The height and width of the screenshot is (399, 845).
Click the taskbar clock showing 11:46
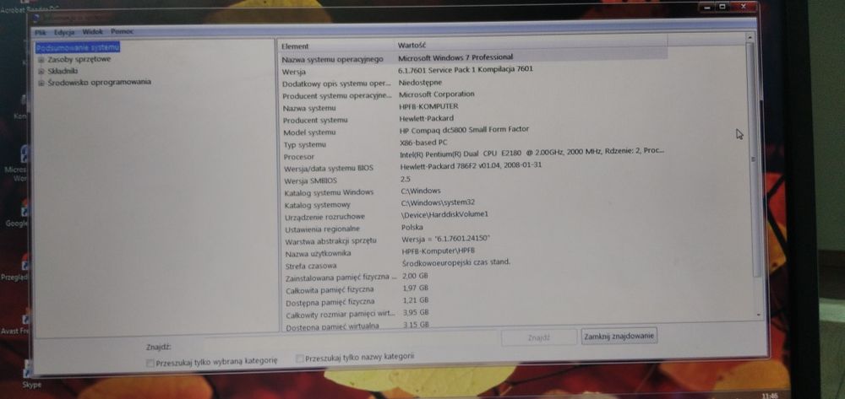(x=771, y=396)
